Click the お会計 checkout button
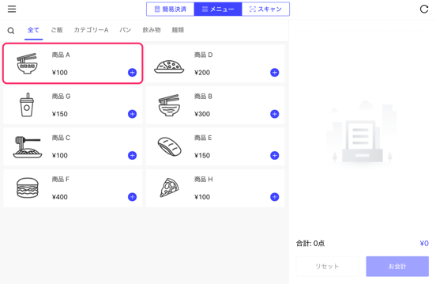This screenshot has width=436, height=288. [397, 267]
